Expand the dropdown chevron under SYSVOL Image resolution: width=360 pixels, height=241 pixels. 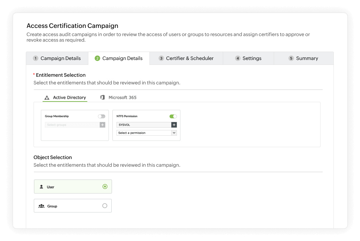coord(174,133)
